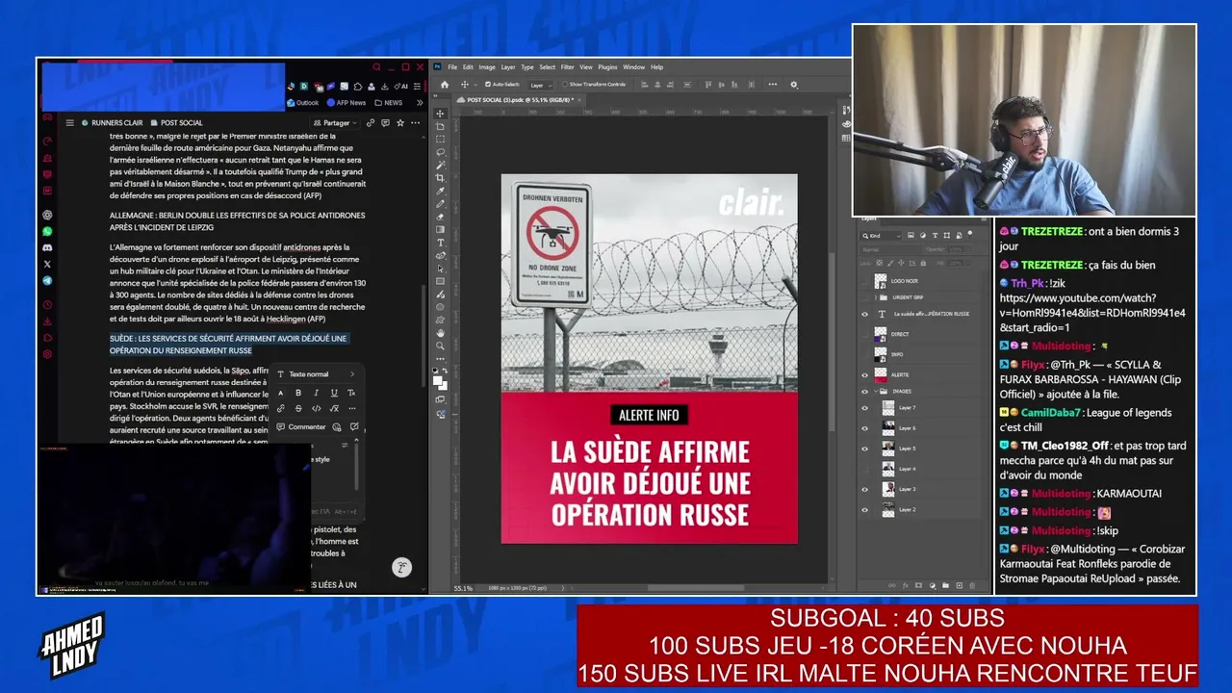Select the Layer 5 thumbnail
Viewport: 1232px width, 693px height.
(x=888, y=449)
